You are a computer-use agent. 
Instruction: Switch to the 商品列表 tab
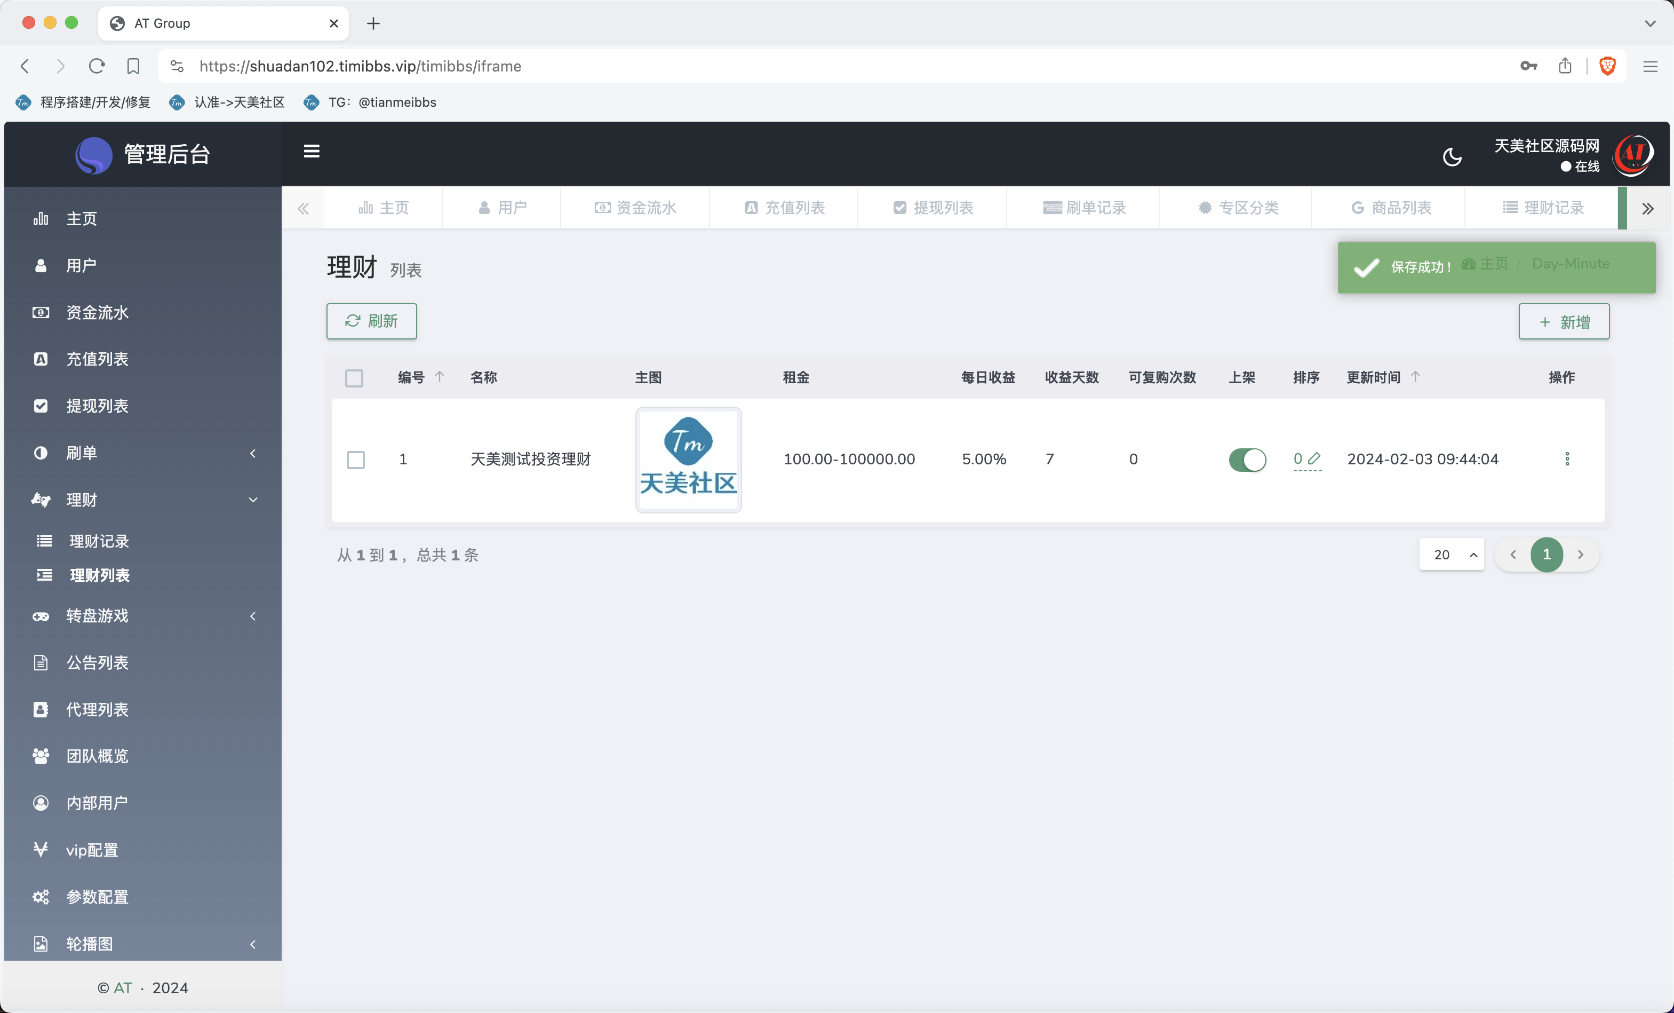pyautogui.click(x=1389, y=208)
